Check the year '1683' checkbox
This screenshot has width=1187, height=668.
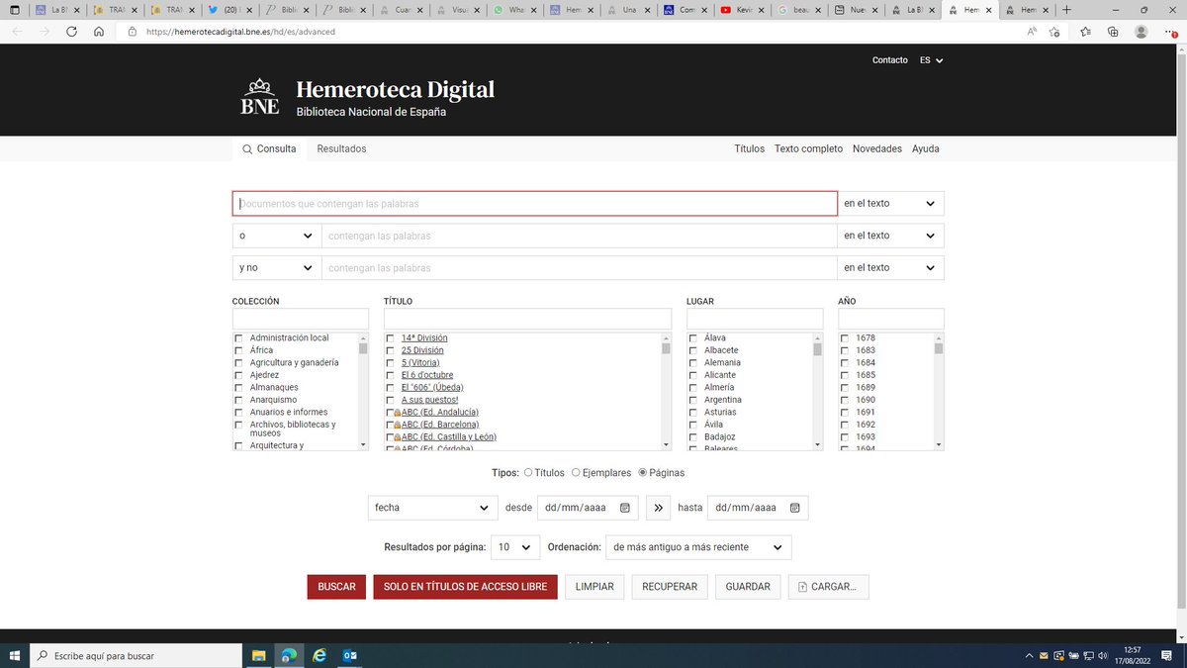[844, 349]
